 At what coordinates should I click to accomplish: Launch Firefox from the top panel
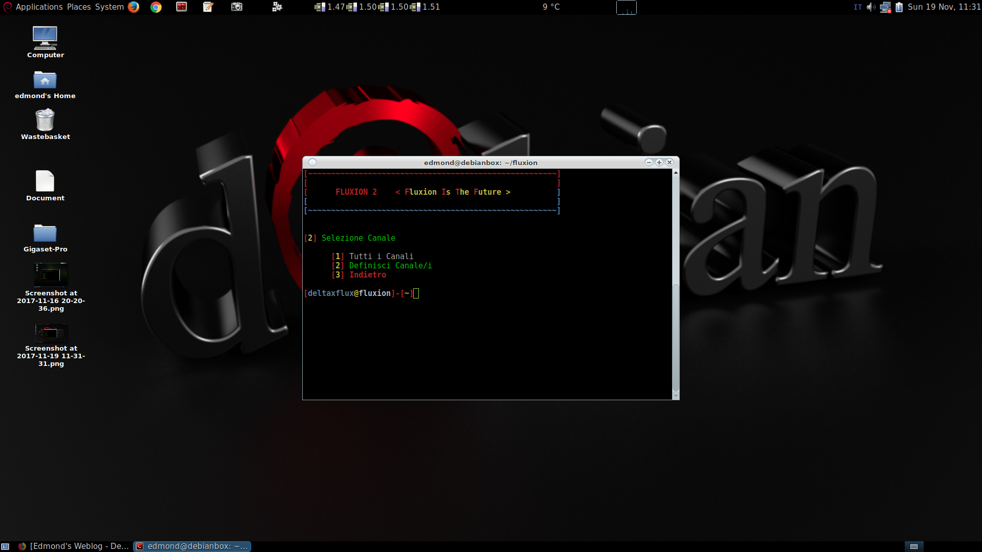point(133,7)
